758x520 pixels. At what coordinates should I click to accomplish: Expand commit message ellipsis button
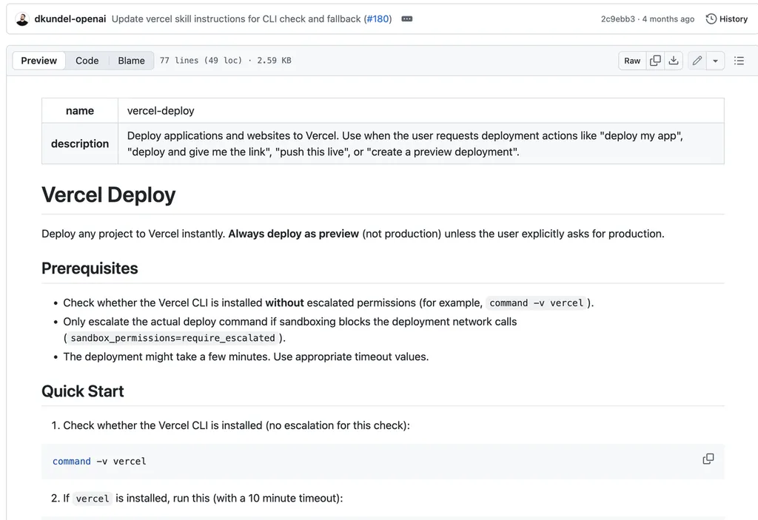pos(407,18)
